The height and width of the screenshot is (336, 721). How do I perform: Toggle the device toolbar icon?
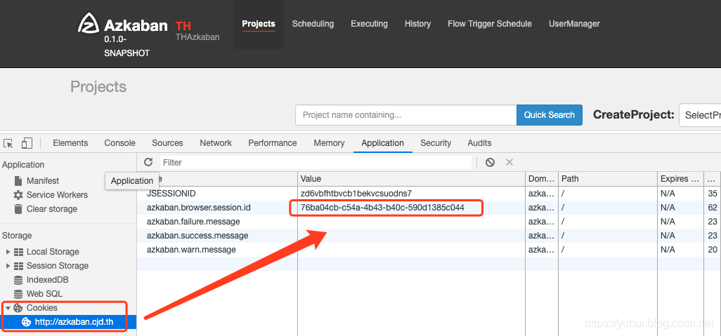(27, 143)
